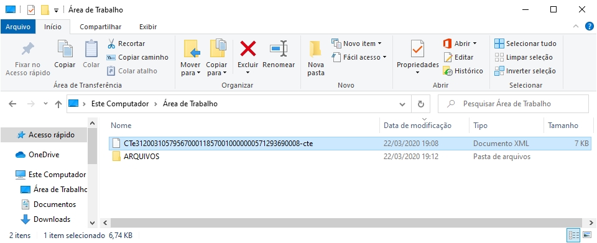The width and height of the screenshot is (597, 243).
Task: Click Limpar seleção
Action: (x=524, y=57)
